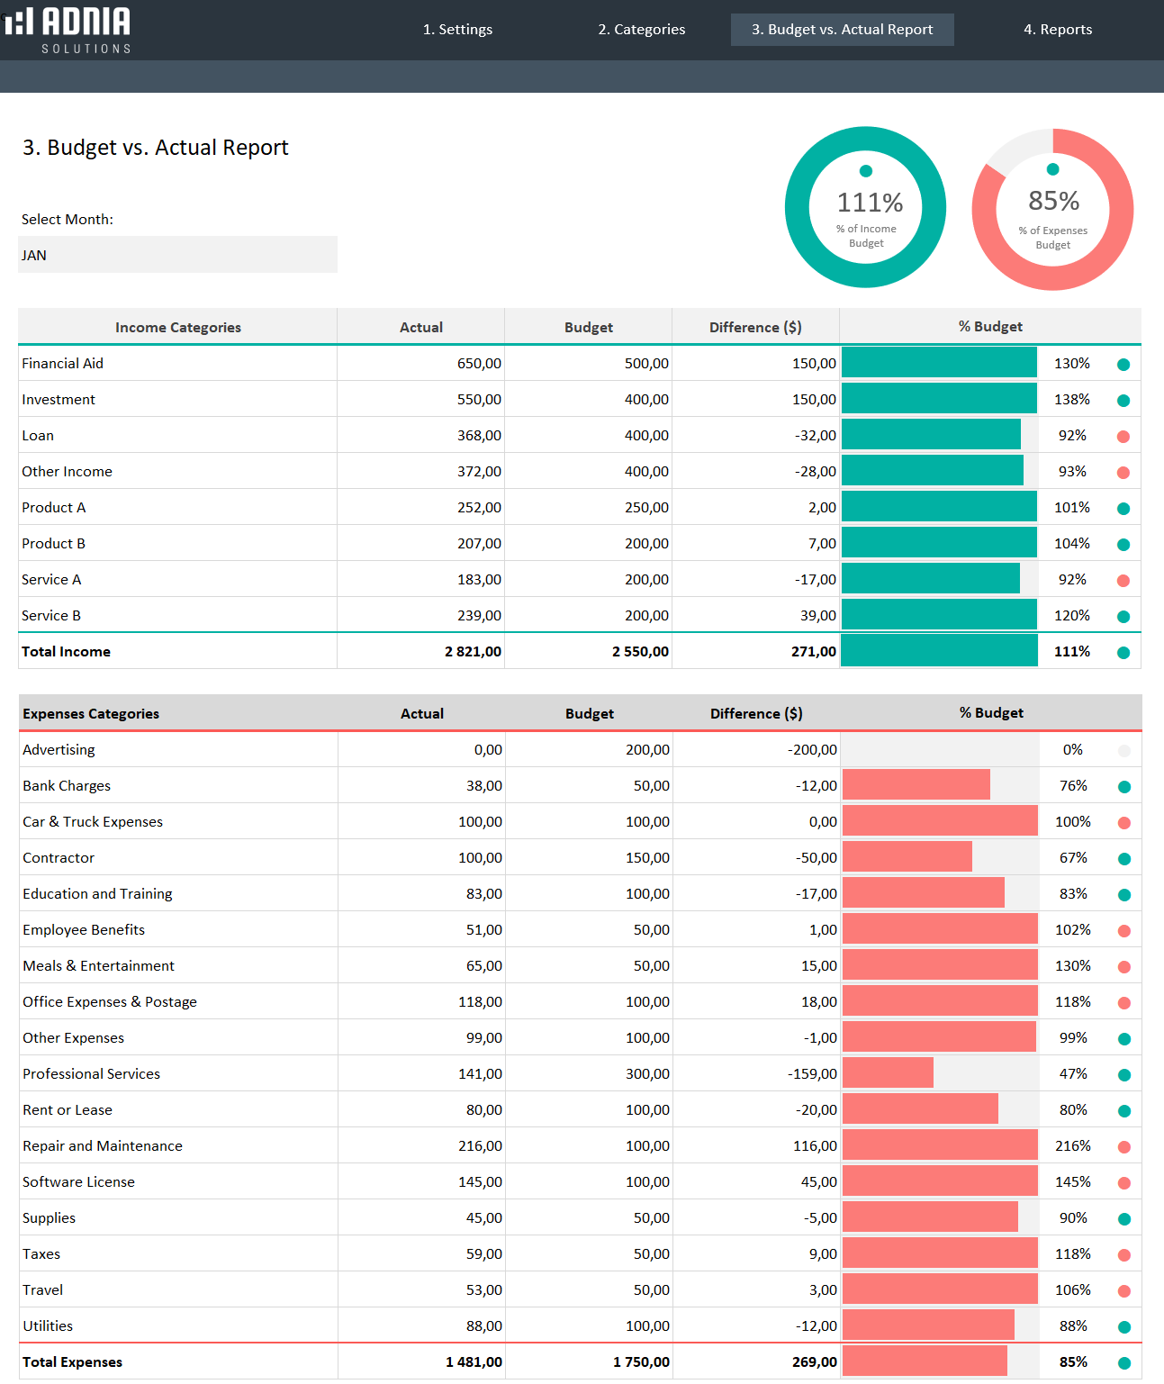Click the gray status dot beside Advertising
1164x1384 pixels.
pos(1123,749)
